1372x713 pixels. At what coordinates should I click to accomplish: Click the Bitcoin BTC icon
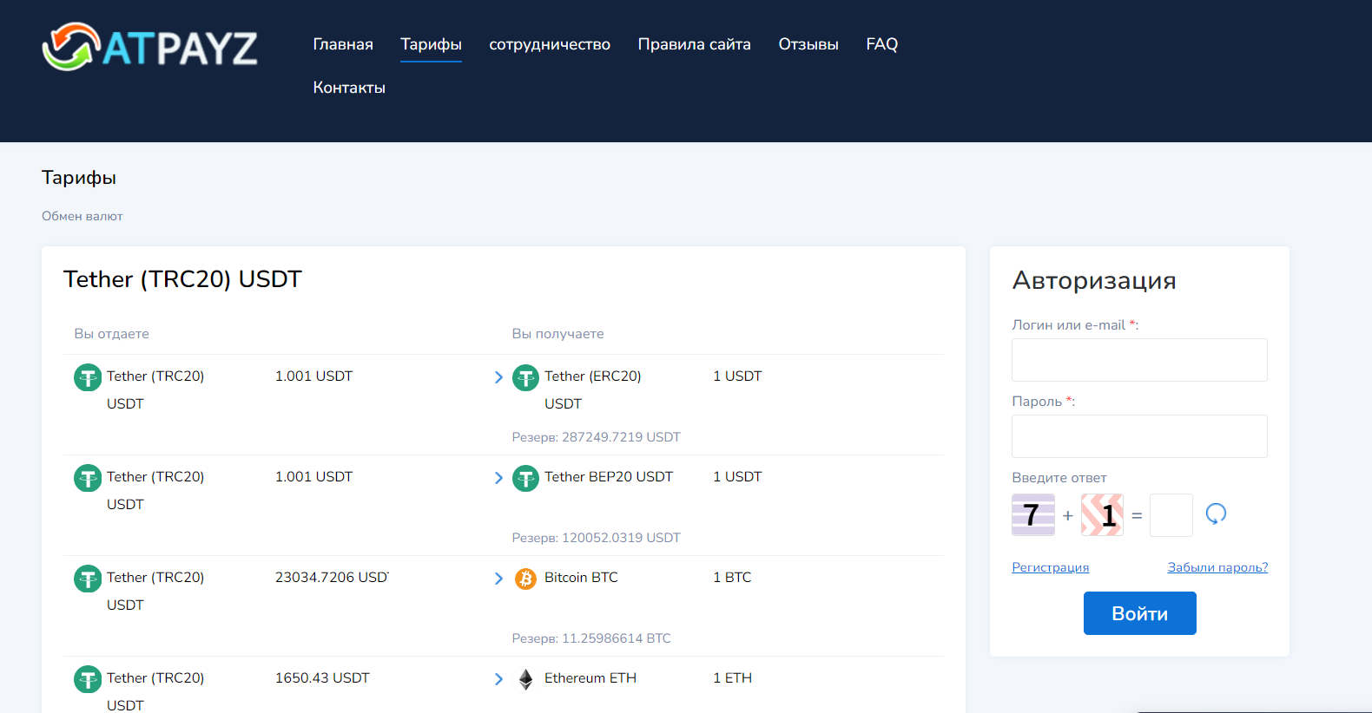(525, 579)
